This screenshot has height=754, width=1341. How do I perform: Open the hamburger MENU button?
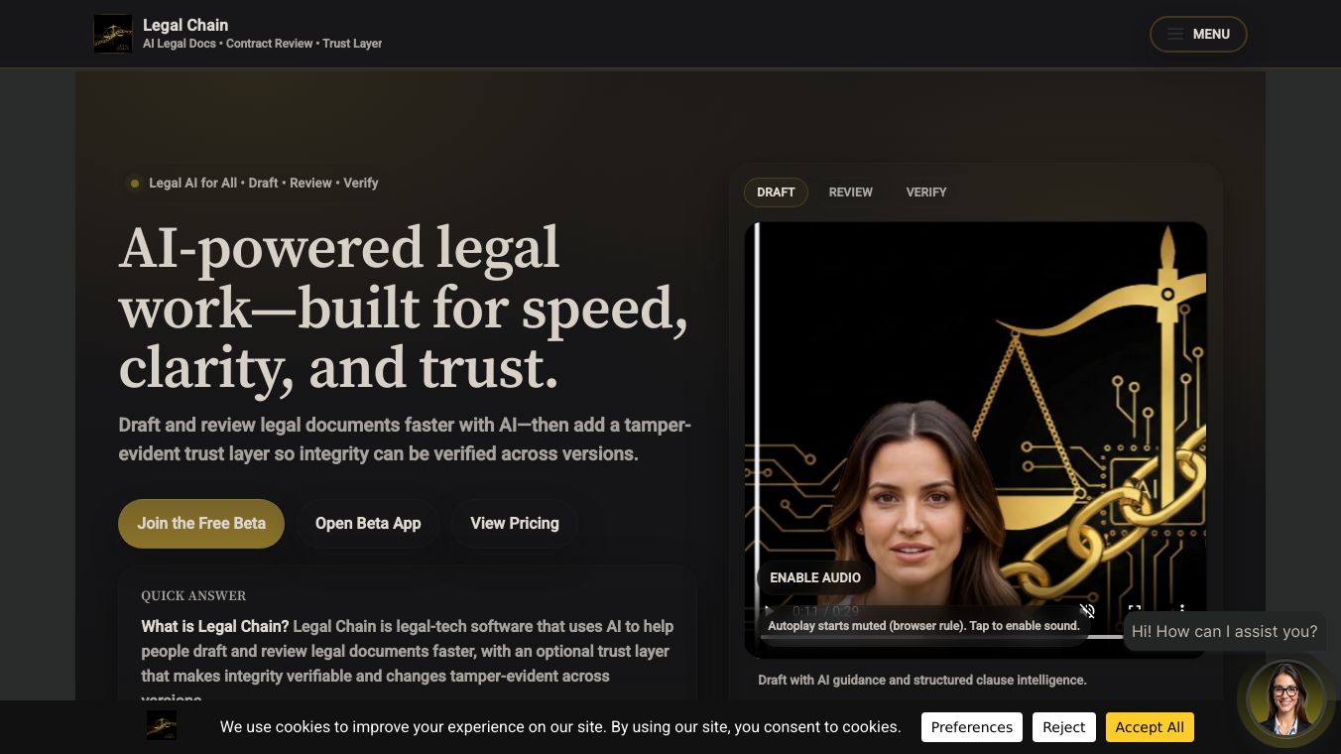click(x=1198, y=34)
